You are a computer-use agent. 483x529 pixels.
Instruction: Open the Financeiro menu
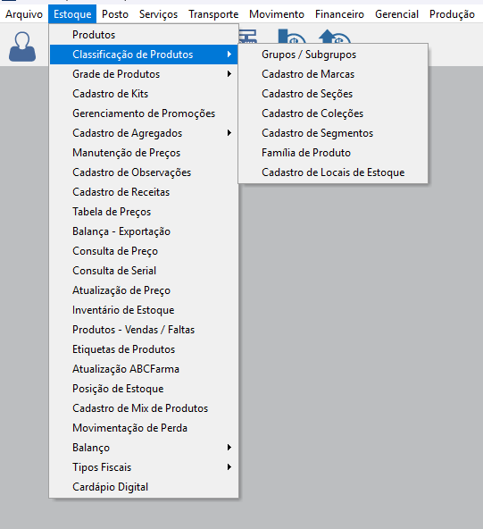point(339,14)
